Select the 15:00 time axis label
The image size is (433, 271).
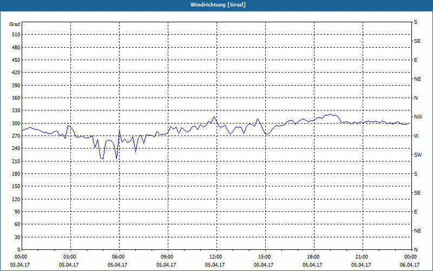(x=265, y=257)
